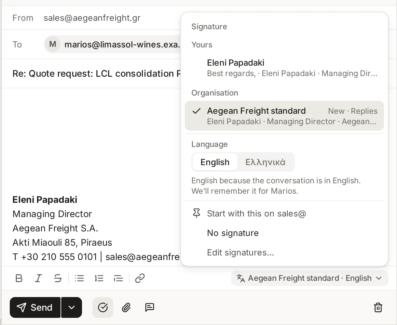Screen dimensions: 397x325
Task: Open the Aegean Freight standard · English selector
Action: pos(310,278)
